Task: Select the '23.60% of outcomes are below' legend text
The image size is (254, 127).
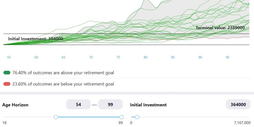Action: 63,84
